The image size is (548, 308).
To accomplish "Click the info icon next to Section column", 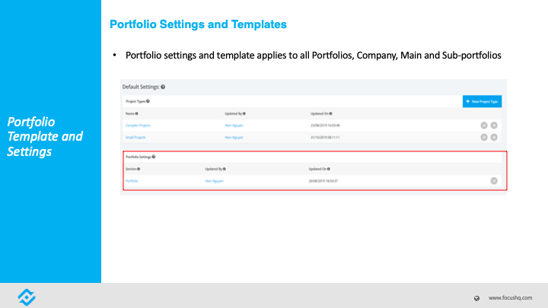I will (x=139, y=169).
